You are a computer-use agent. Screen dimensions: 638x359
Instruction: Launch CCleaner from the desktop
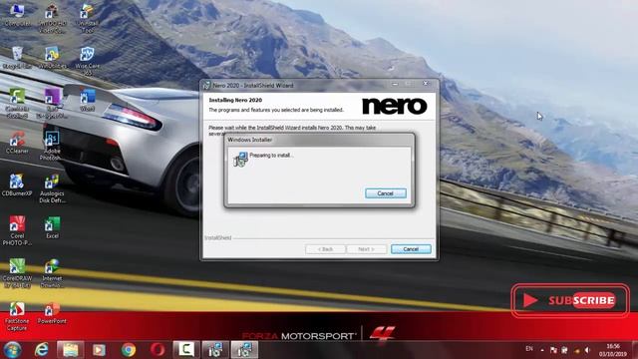[17, 142]
